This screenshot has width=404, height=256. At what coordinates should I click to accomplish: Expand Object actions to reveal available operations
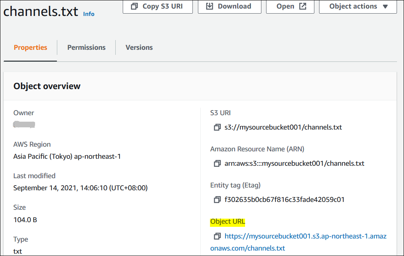[358, 6]
